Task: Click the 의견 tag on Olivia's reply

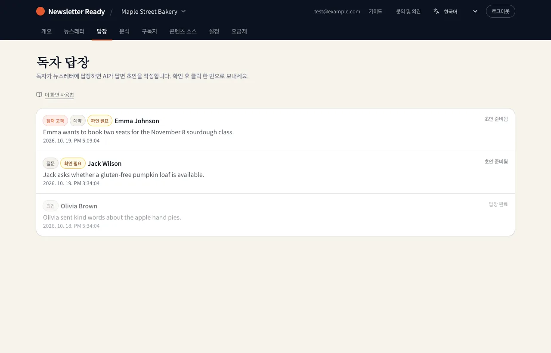Action: tap(50, 206)
